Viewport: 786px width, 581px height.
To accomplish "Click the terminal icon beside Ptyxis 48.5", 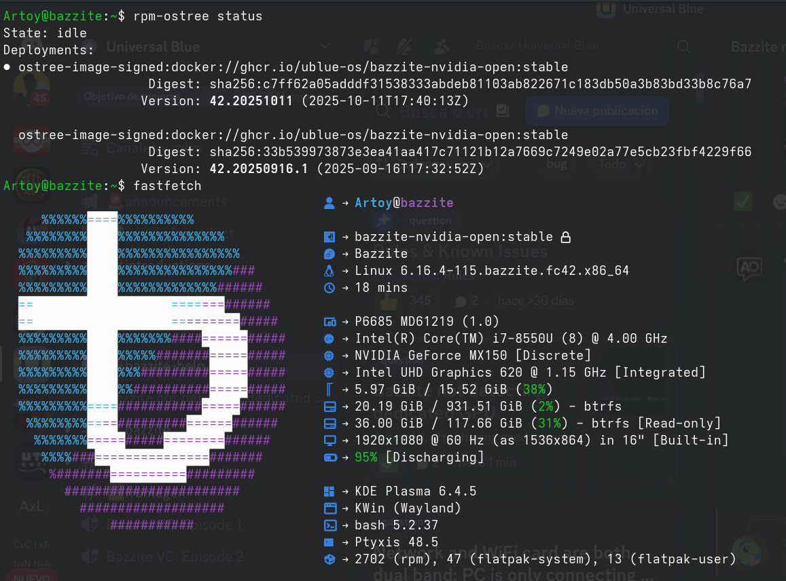I will tap(329, 542).
